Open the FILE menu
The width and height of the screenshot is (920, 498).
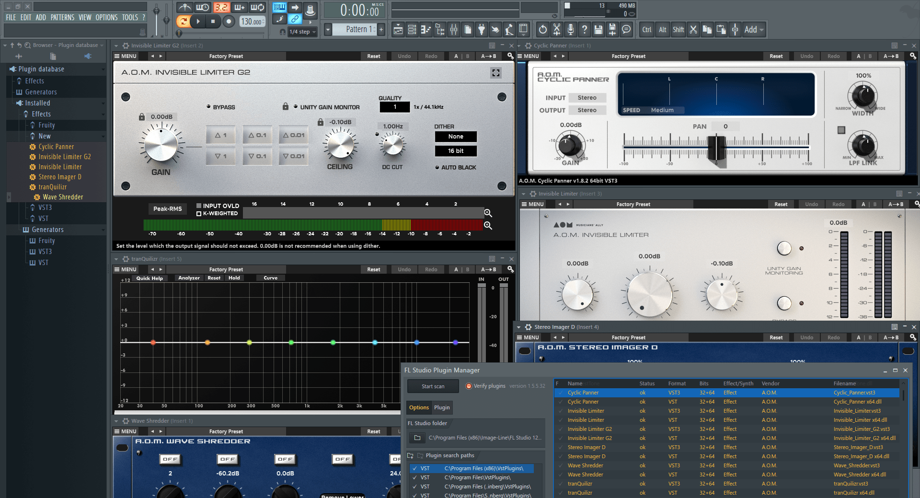click(x=11, y=17)
